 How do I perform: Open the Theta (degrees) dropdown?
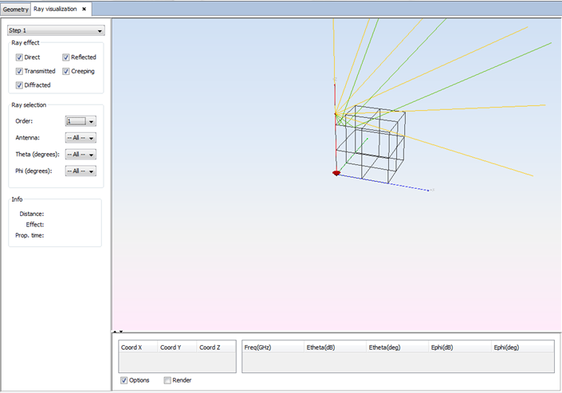click(x=81, y=155)
